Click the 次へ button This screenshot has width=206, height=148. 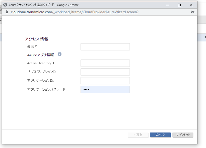pyautogui.click(x=161, y=135)
